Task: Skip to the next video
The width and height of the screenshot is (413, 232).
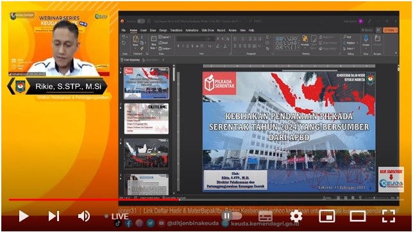Action: coord(54,216)
